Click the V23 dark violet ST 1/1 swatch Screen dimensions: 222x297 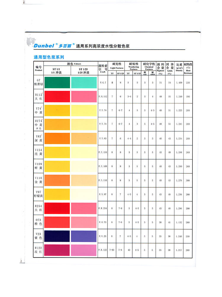[x=57, y=236]
